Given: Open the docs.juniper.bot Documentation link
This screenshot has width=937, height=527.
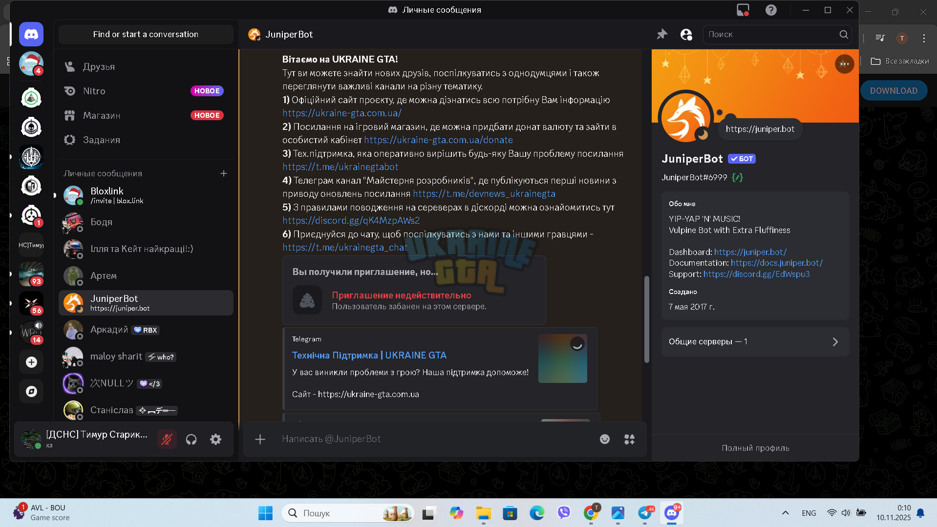Looking at the screenshot, I should [x=777, y=263].
